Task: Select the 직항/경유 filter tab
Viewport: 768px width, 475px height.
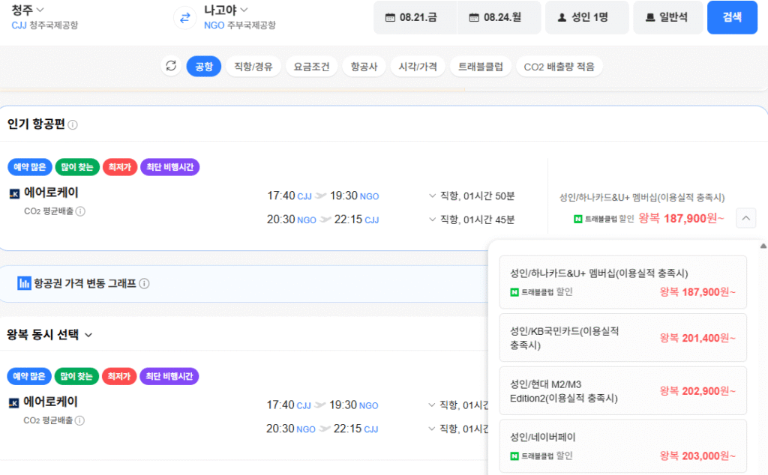Action: click(253, 67)
